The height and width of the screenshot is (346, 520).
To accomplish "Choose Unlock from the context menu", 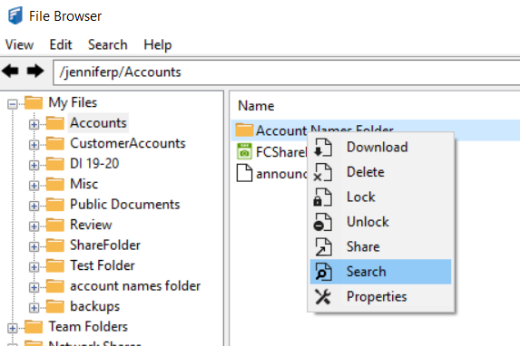I will click(381, 222).
